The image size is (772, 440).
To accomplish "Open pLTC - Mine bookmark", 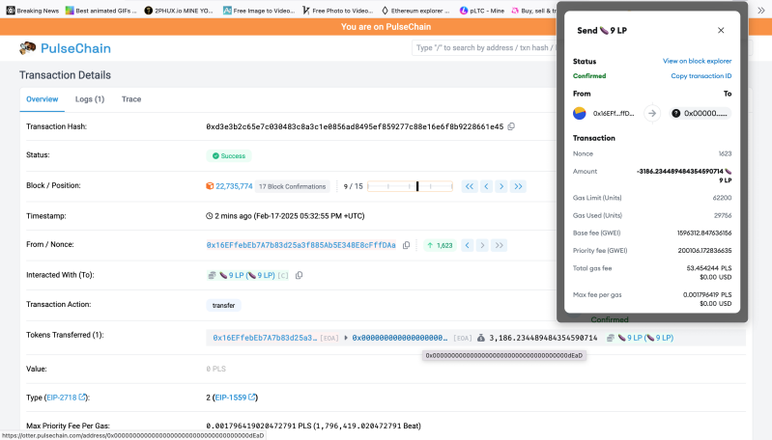I will point(482,11).
